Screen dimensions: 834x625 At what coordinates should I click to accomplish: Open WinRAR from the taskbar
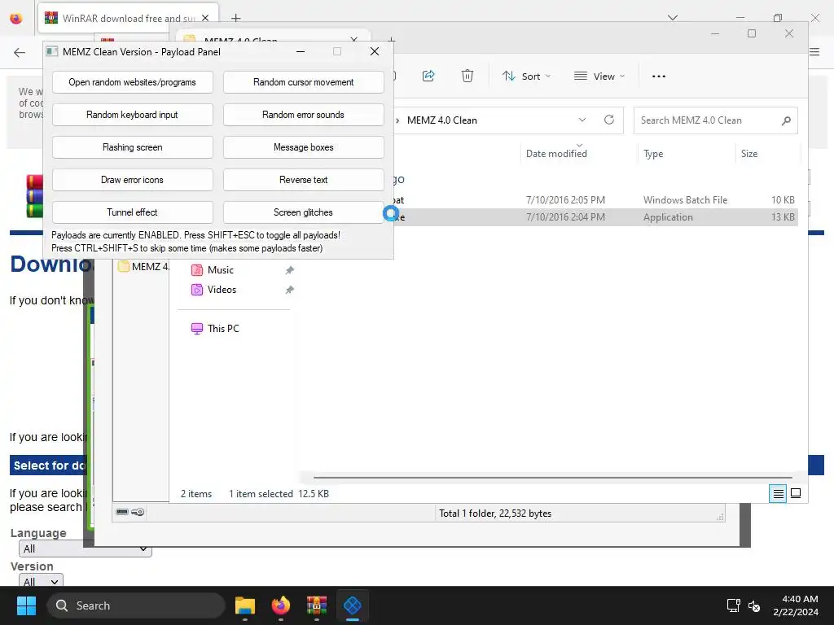[317, 605]
